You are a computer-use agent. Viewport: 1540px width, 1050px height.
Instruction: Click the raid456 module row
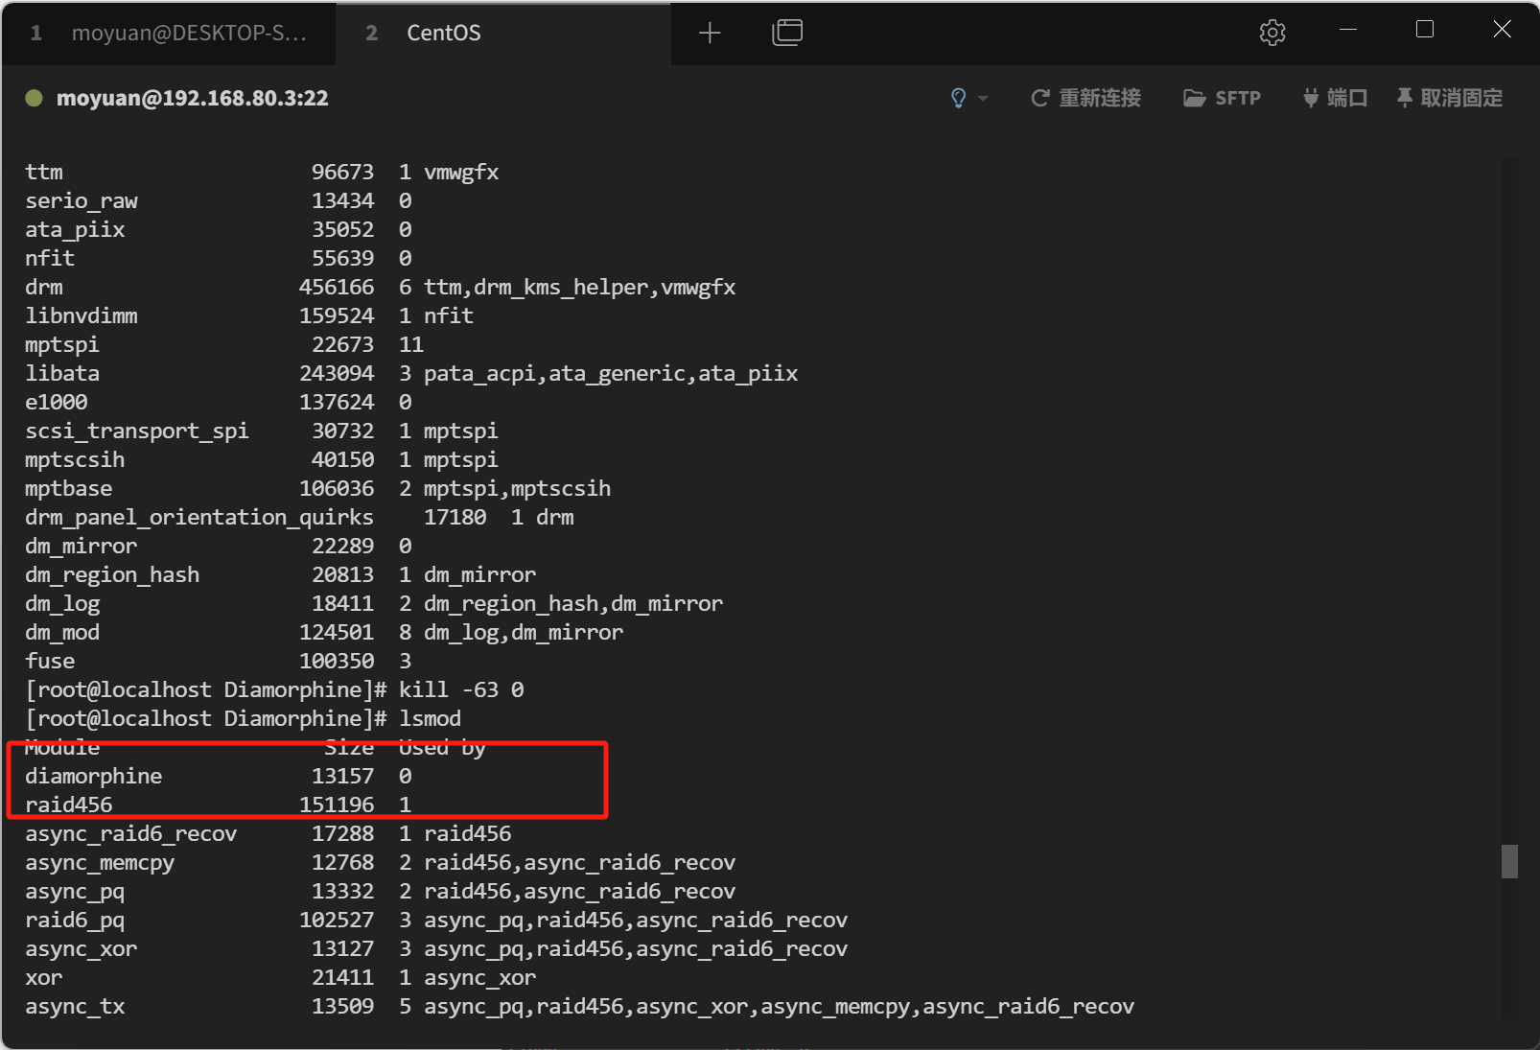pos(69,805)
